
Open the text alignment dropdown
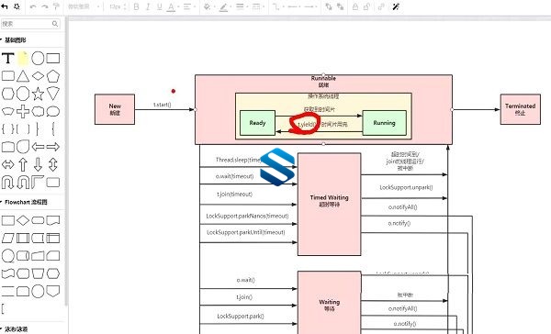[x=189, y=6]
